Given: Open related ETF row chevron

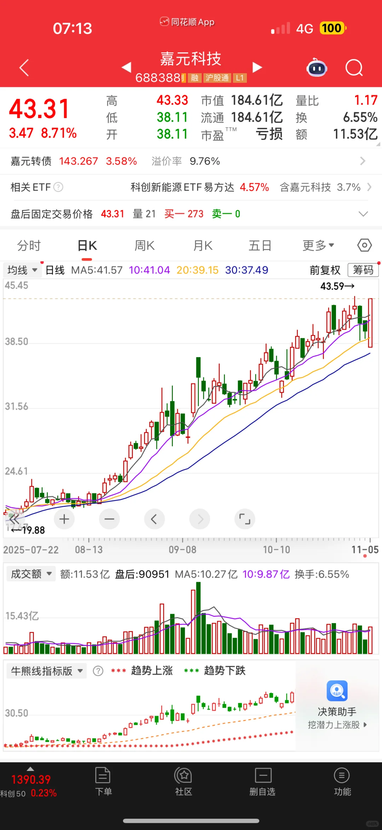Looking at the screenshot, I should [x=369, y=187].
